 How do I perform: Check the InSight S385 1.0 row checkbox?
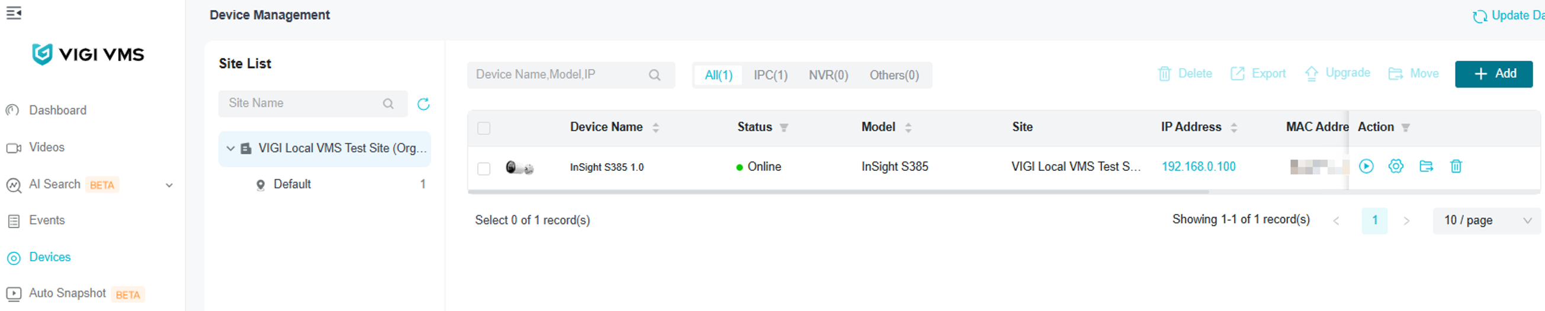484,169
